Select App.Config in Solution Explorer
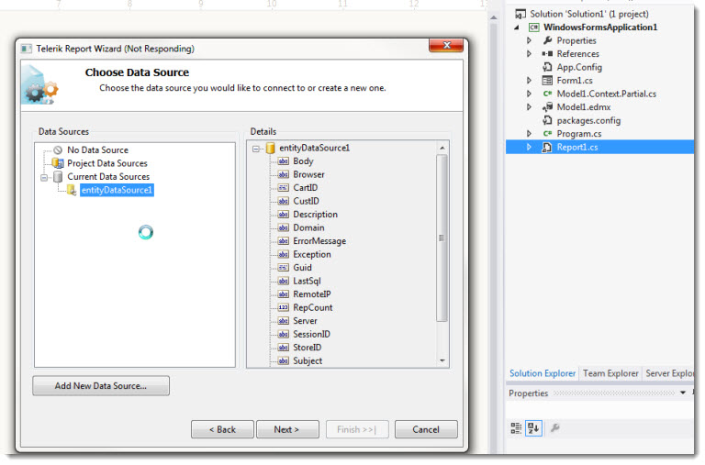 click(x=579, y=67)
